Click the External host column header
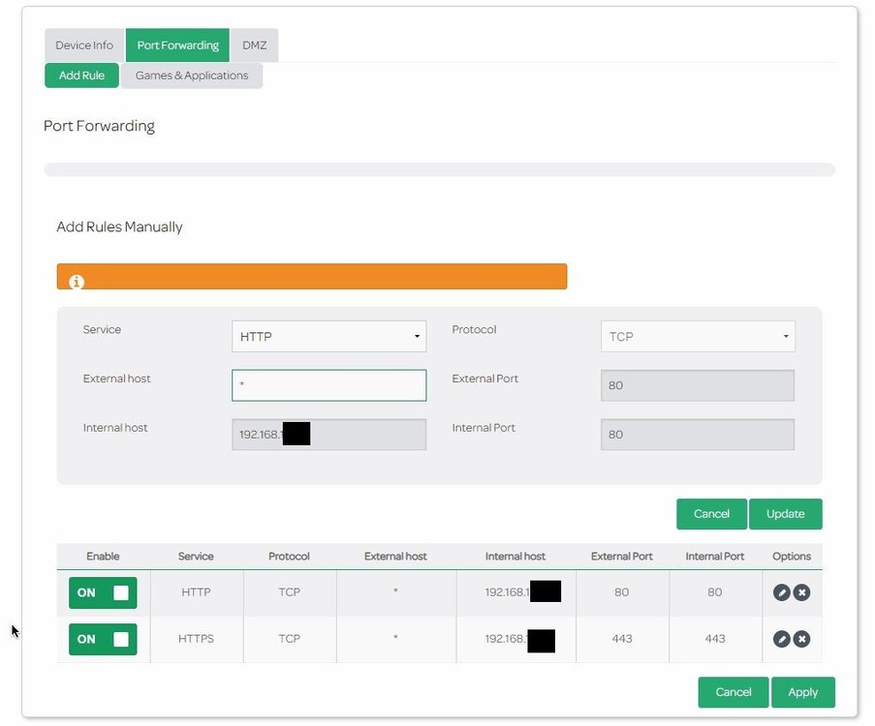 395,556
